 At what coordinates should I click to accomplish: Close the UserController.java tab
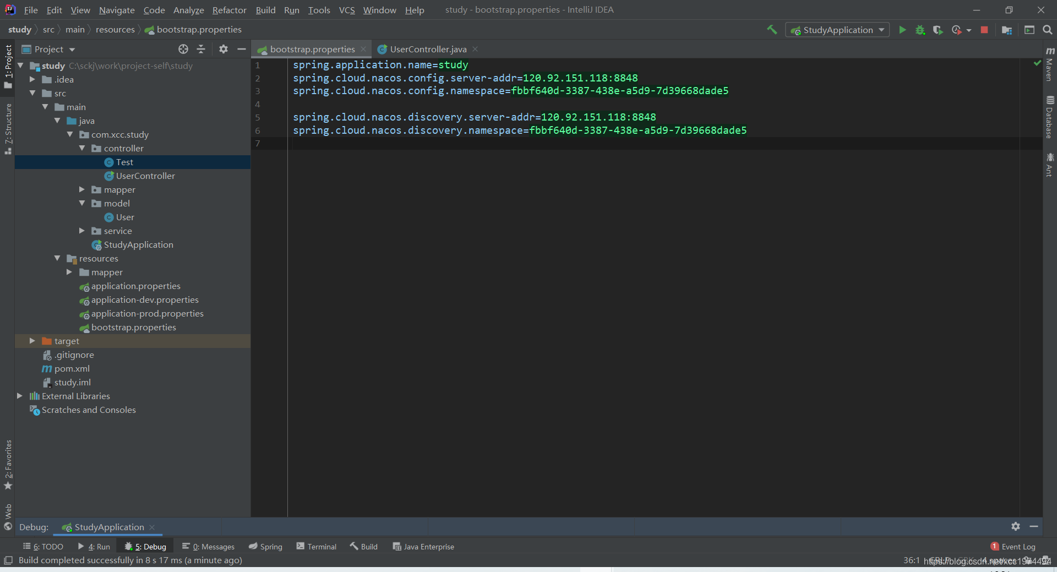tap(475, 49)
